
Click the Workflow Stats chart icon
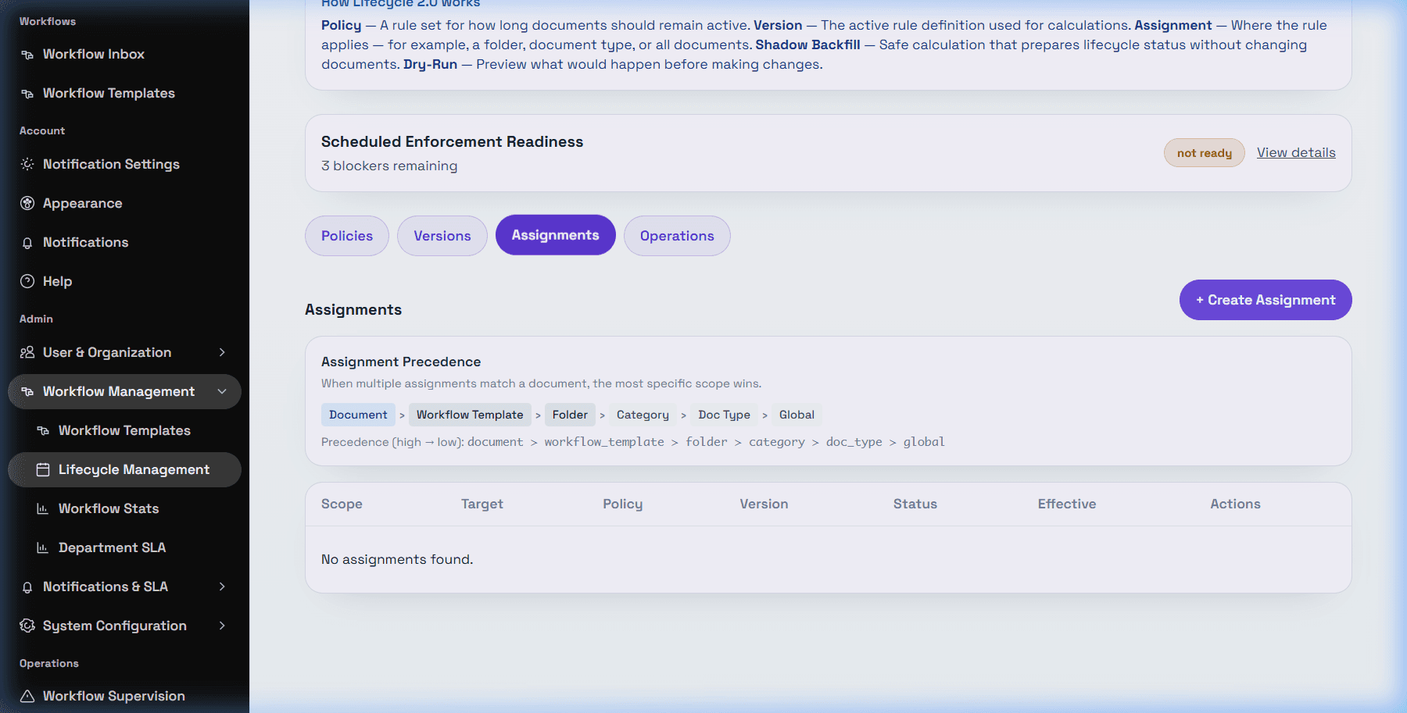pyautogui.click(x=43, y=508)
